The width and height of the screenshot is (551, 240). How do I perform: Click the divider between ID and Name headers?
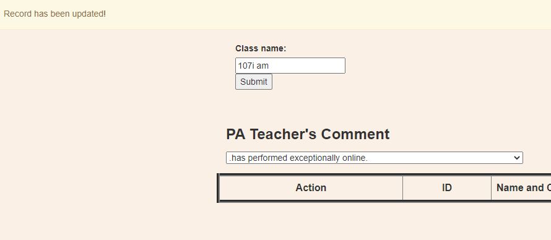tap(492, 187)
